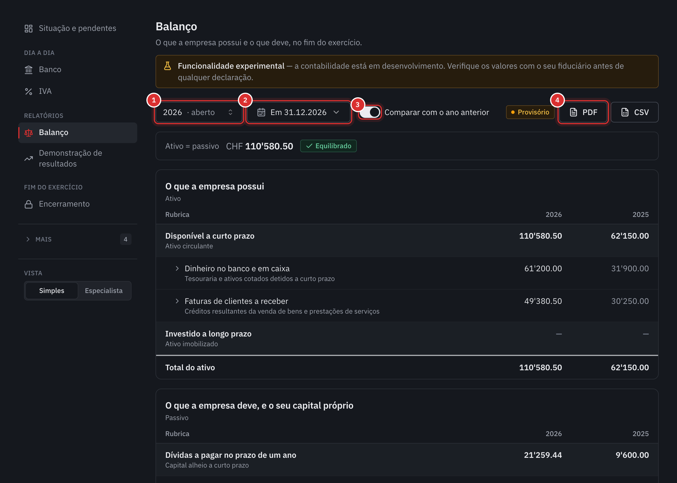The image size is (677, 483).
Task: Click the padlock icon beside Encerramento
Action: 29,204
